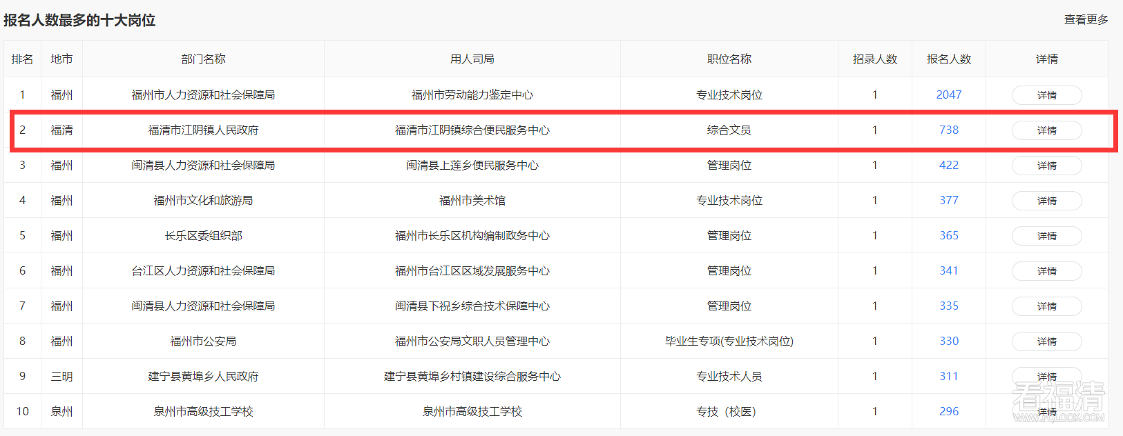The height and width of the screenshot is (436, 1123).
Task: Click applicant count 365
Action: click(948, 235)
